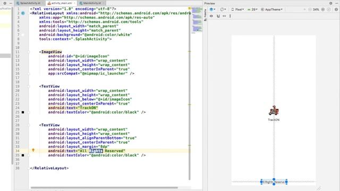340x191 pixels.
Task: Click the black color swatch on line 25
Action: (x=23, y=112)
